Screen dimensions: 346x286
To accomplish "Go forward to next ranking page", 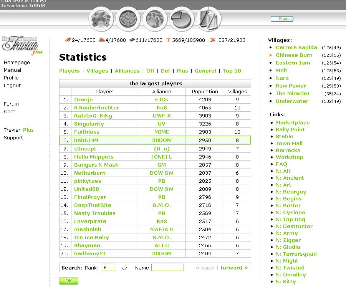I will pyautogui.click(x=234, y=268).
